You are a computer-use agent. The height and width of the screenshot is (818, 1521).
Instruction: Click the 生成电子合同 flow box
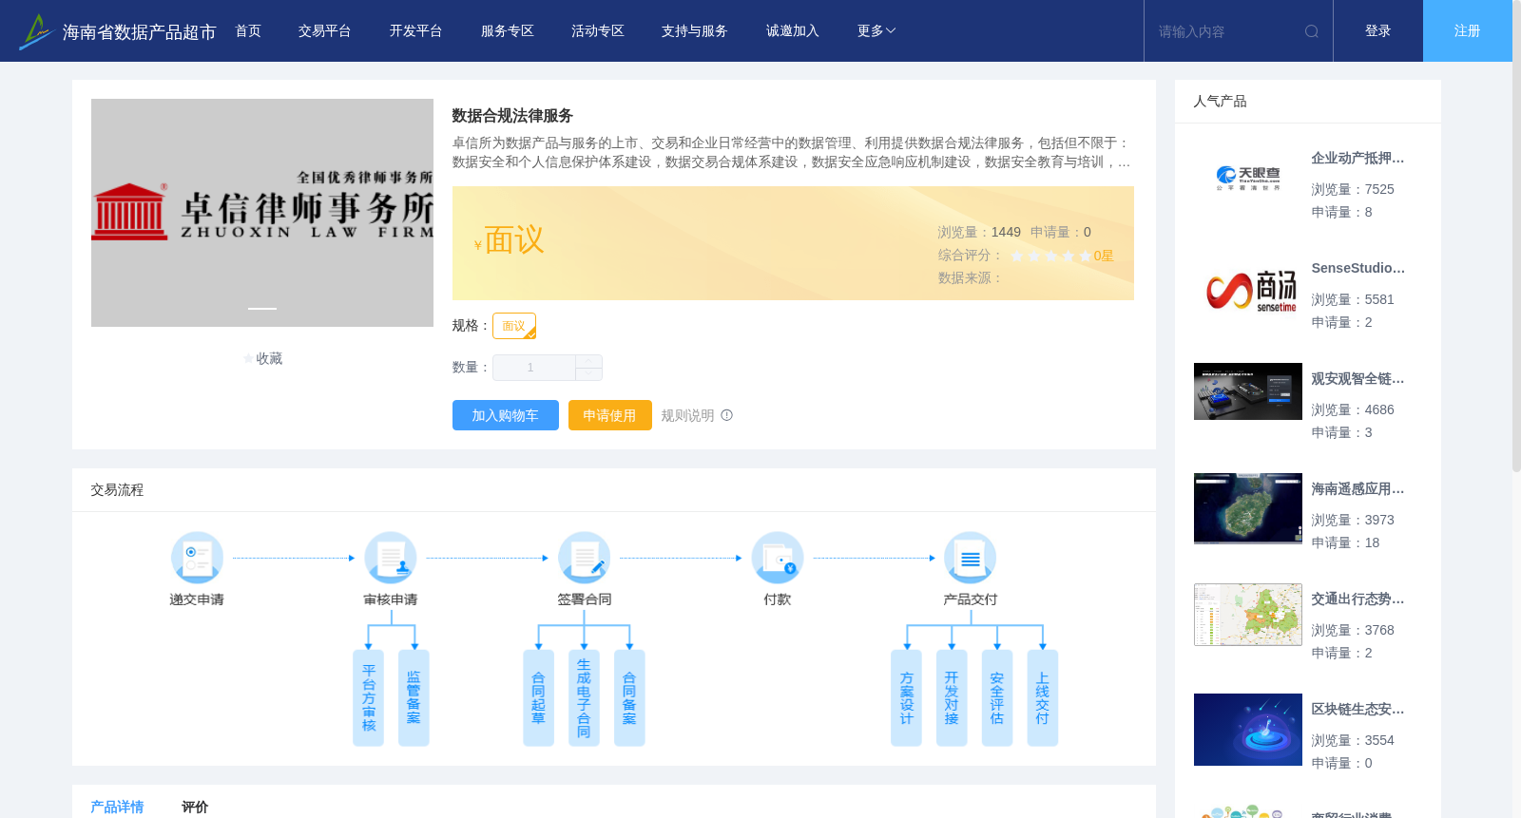pos(584,698)
